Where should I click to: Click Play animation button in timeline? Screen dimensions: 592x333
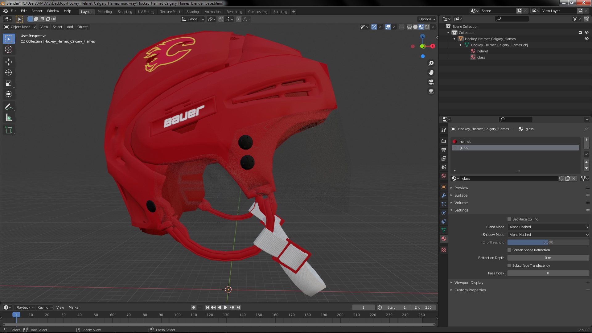click(226, 307)
